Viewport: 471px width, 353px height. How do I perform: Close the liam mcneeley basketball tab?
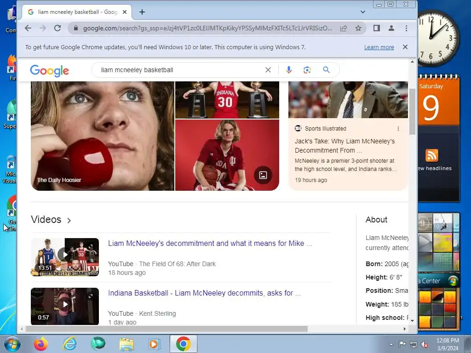click(x=125, y=12)
